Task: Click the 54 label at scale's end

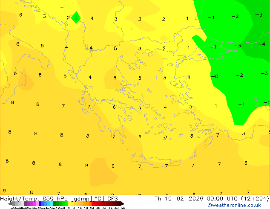Action: point(123,208)
